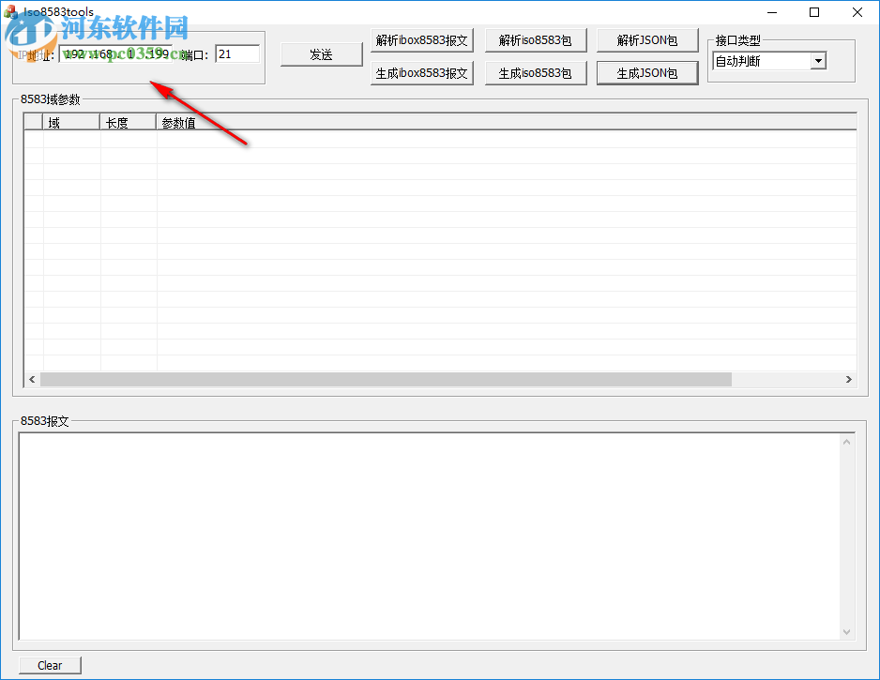Click the Iso8583tools application icon
This screenshot has width=880, height=680.
click(9, 12)
